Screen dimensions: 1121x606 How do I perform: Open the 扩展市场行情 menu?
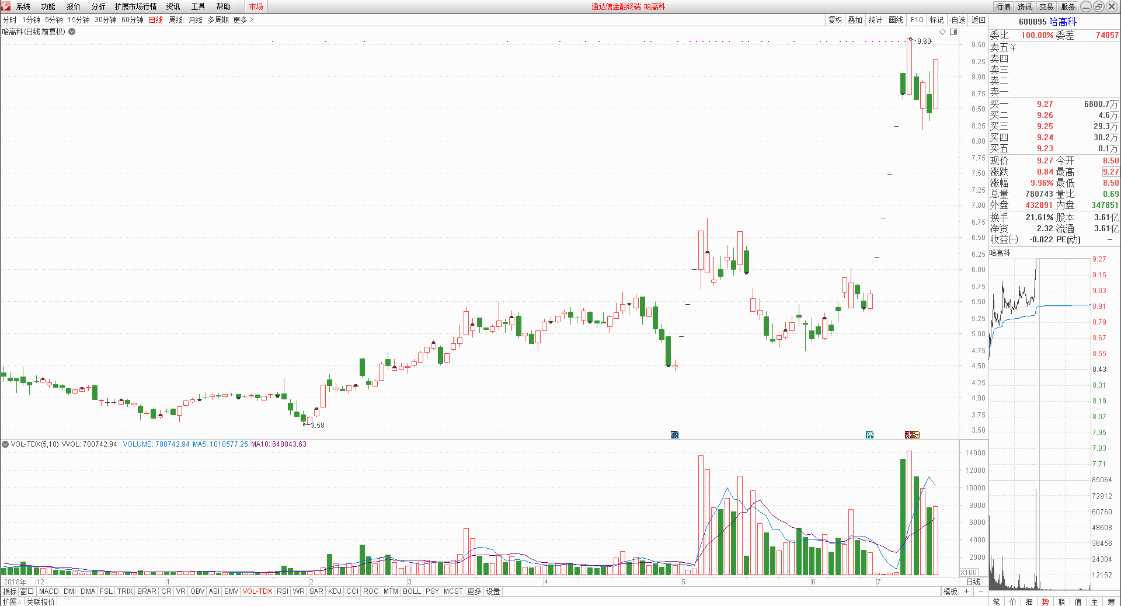tap(135, 6)
